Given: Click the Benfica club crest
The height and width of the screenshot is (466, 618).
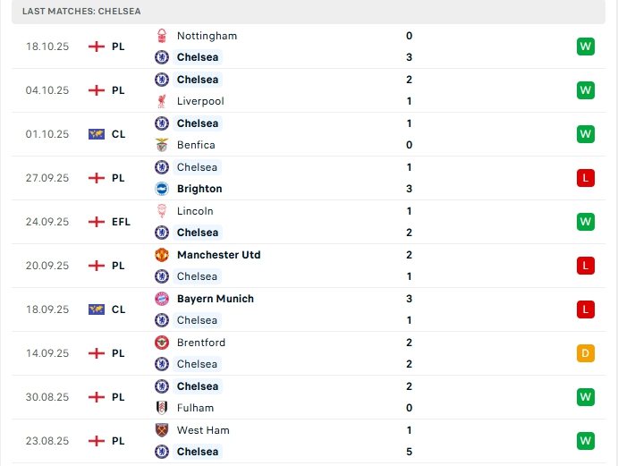Looking at the screenshot, I should pyautogui.click(x=162, y=145).
